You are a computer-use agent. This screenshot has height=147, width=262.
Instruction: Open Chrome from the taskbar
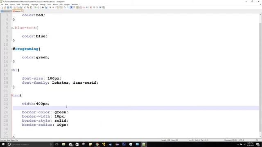click(97, 144)
